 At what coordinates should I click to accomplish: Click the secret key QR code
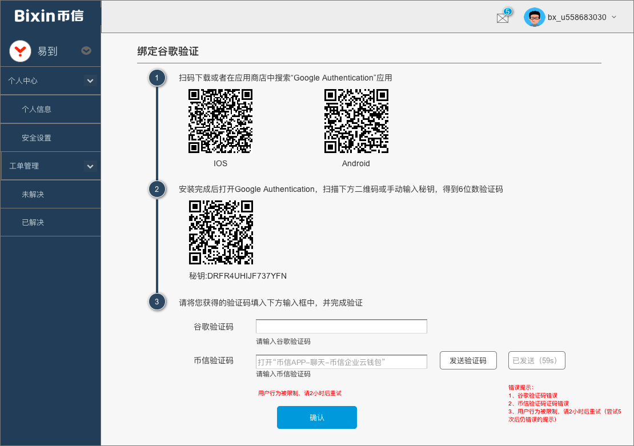click(x=221, y=232)
